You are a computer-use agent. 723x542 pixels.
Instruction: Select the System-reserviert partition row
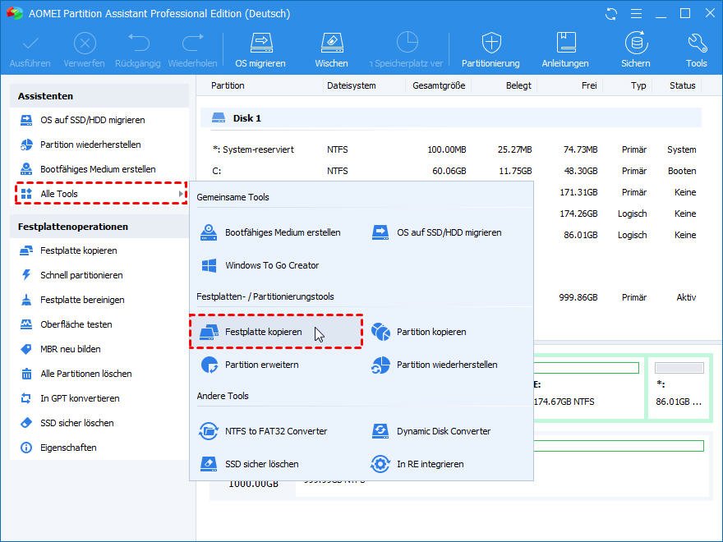pyautogui.click(x=454, y=149)
